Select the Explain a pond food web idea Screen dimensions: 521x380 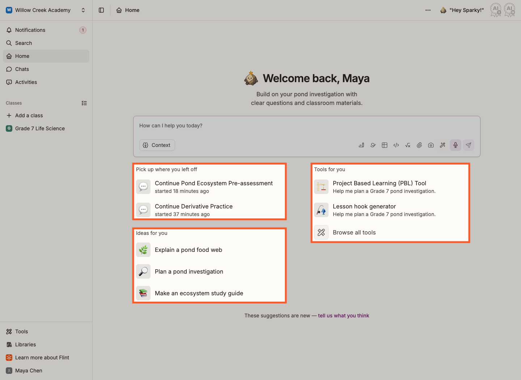tap(209, 250)
